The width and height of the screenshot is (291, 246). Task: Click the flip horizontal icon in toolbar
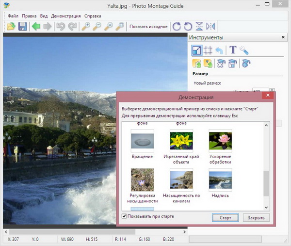pyautogui.click(x=210, y=27)
